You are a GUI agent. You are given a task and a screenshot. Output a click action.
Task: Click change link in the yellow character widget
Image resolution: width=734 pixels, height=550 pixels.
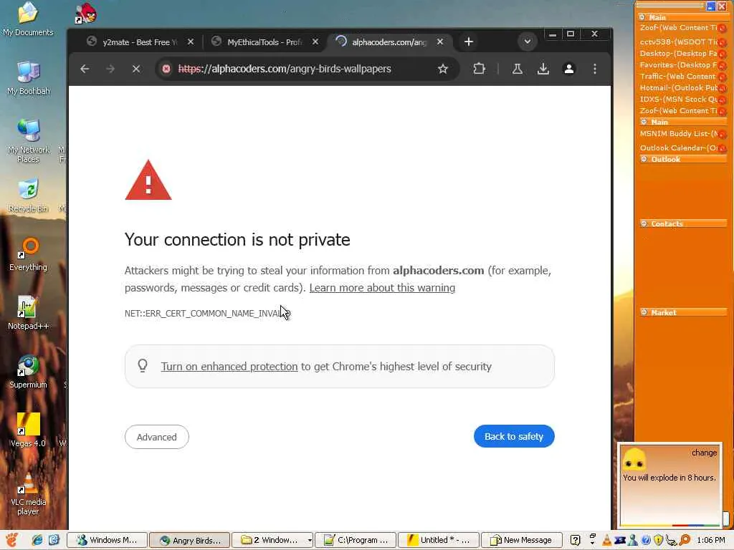coord(704,453)
